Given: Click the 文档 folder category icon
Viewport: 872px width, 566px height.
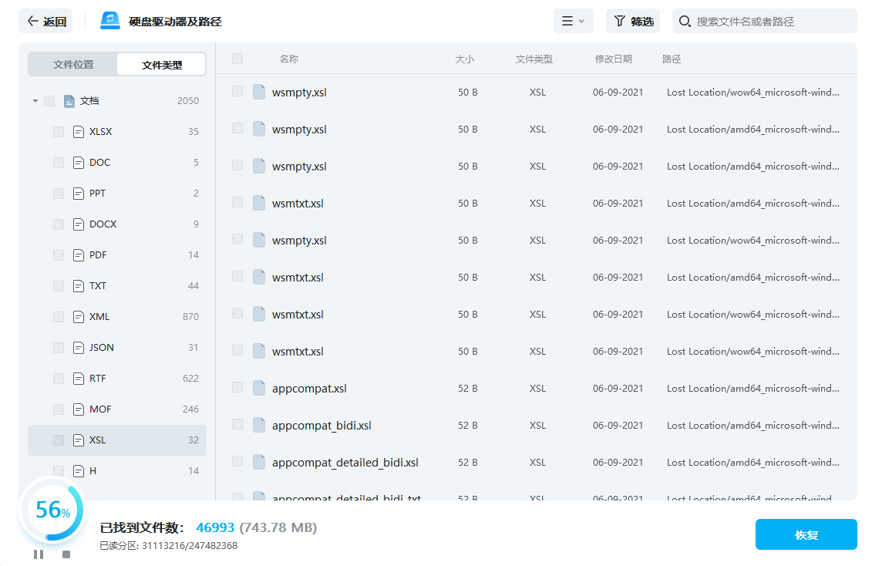Looking at the screenshot, I should [69, 101].
